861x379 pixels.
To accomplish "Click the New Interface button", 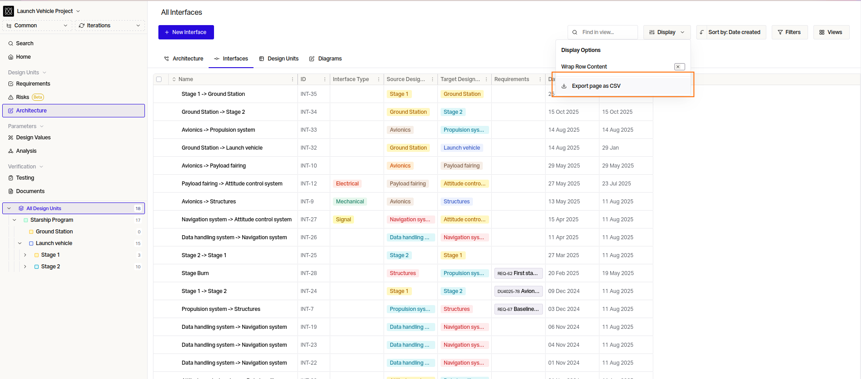I will (x=186, y=32).
